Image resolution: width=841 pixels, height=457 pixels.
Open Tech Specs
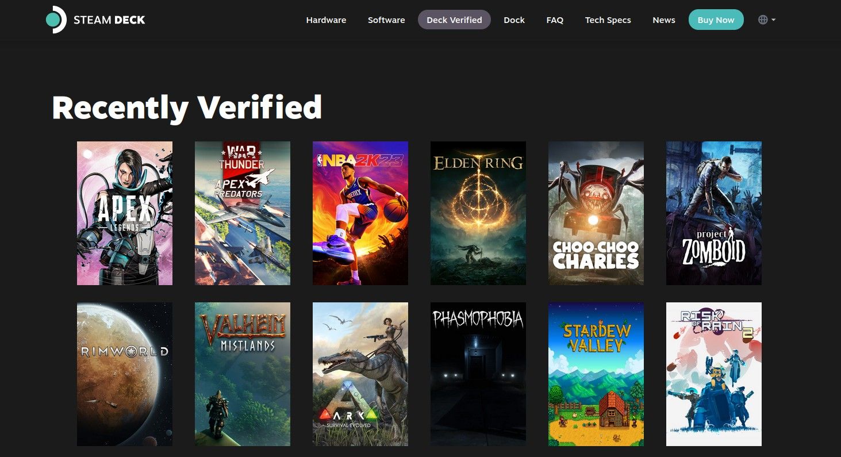point(608,20)
